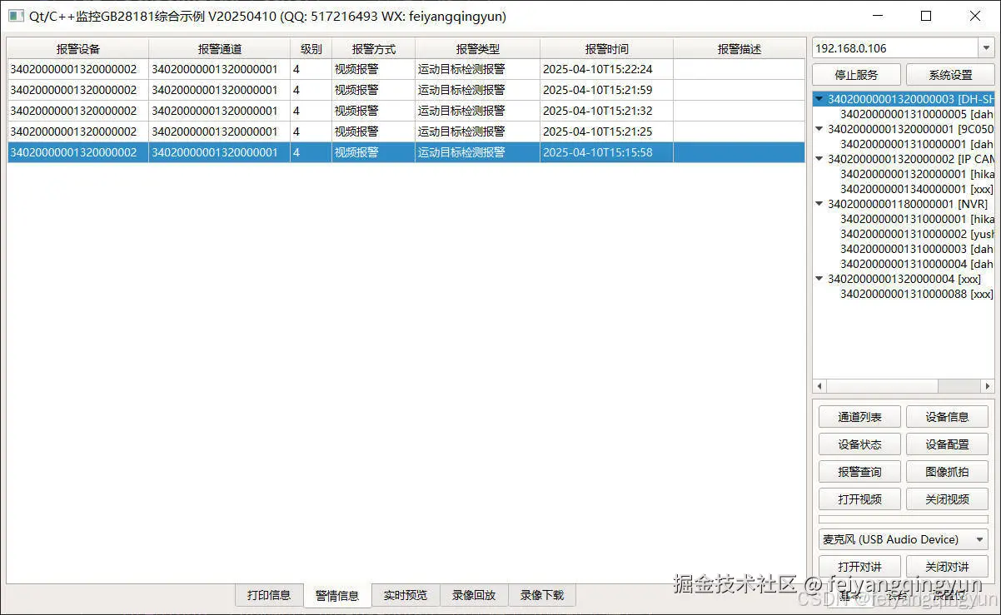This screenshot has width=1001, height=615.
Task: Click the 图像抓拍 snapshot button
Action: (x=947, y=472)
